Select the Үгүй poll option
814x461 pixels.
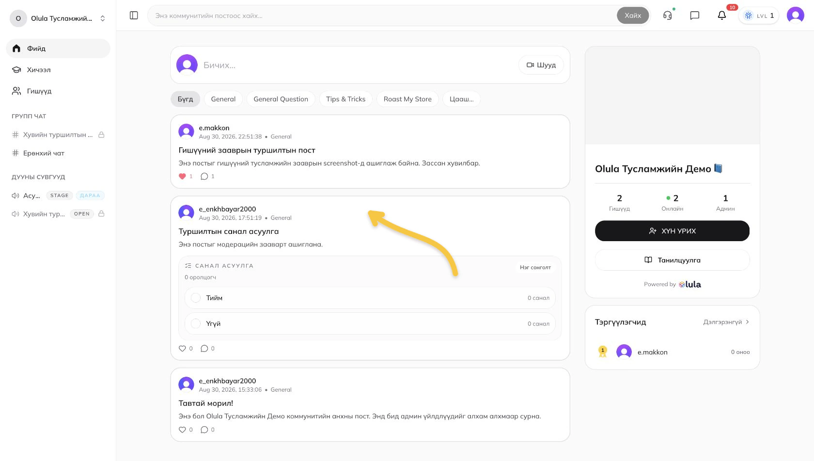tap(370, 323)
